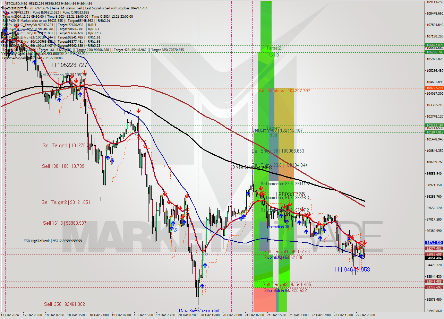Click the green 'Target2 161.8' zone label

pyautogui.click(x=274, y=52)
